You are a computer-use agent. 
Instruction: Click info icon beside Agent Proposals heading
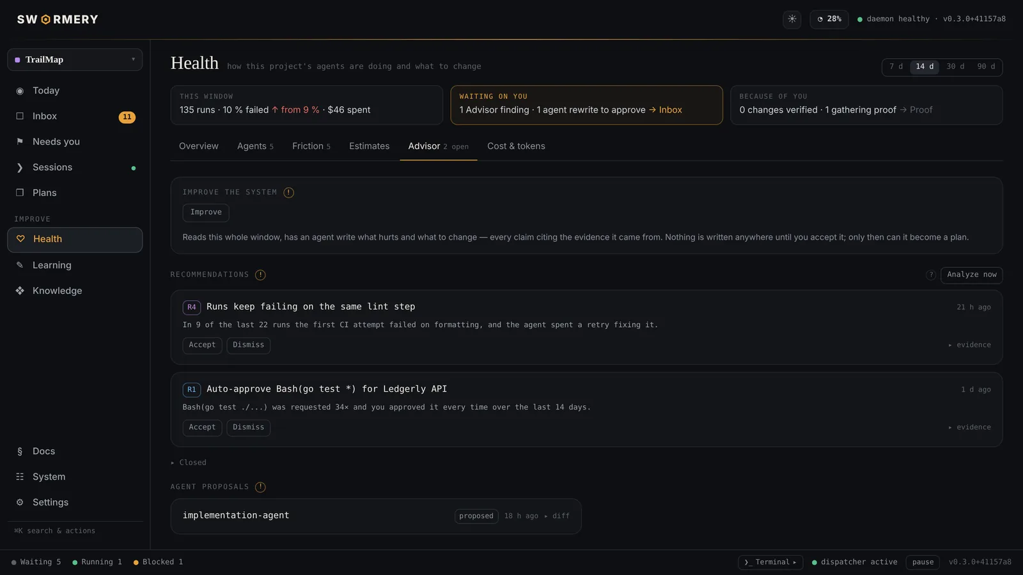(260, 487)
